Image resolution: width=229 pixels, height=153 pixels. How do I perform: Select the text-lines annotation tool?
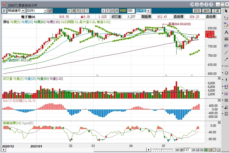click(x=226, y=114)
